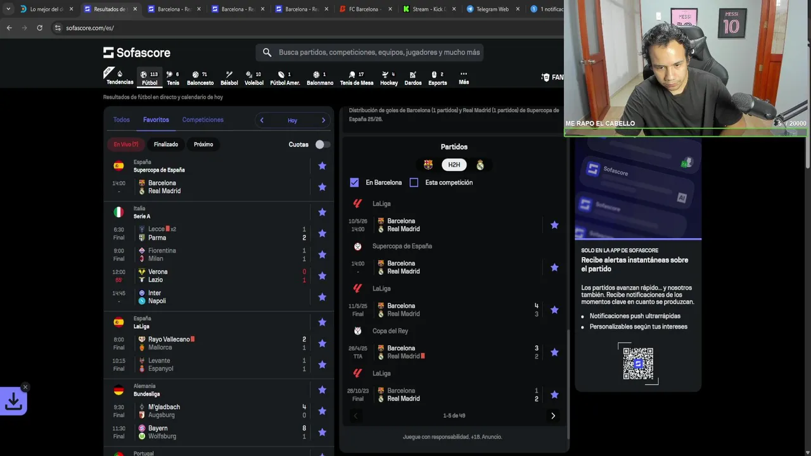
Task: Select the Fútbol sport icon
Action: (x=150, y=77)
